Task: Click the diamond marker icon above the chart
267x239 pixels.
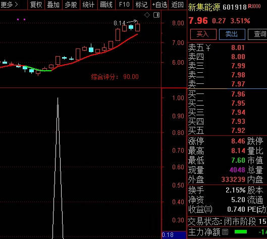Action: [x=147, y=15]
